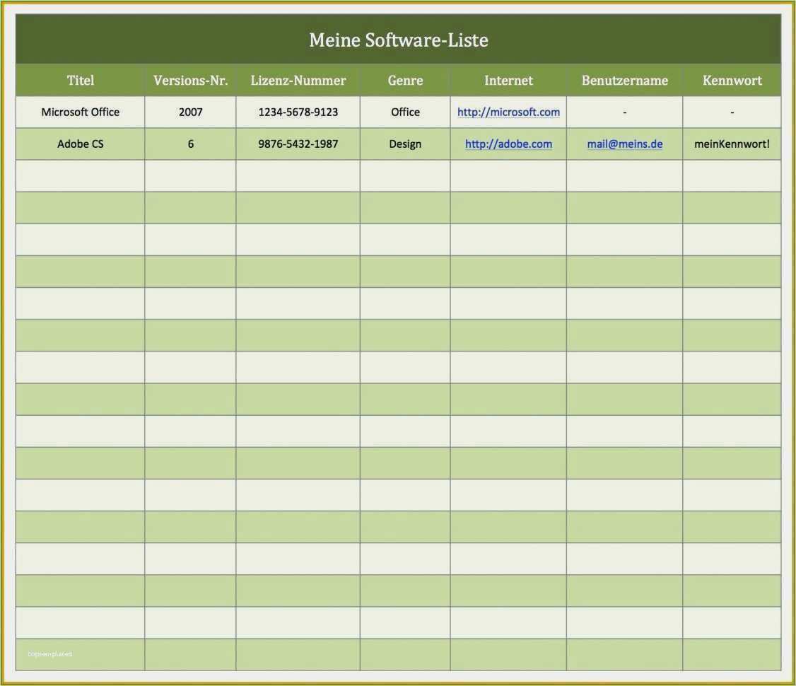Select the version cell containing 6

[x=190, y=144]
